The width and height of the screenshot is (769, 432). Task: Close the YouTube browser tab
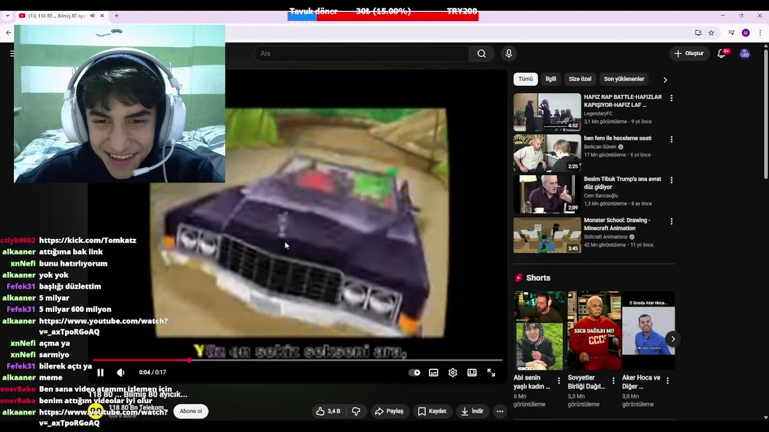point(102,16)
